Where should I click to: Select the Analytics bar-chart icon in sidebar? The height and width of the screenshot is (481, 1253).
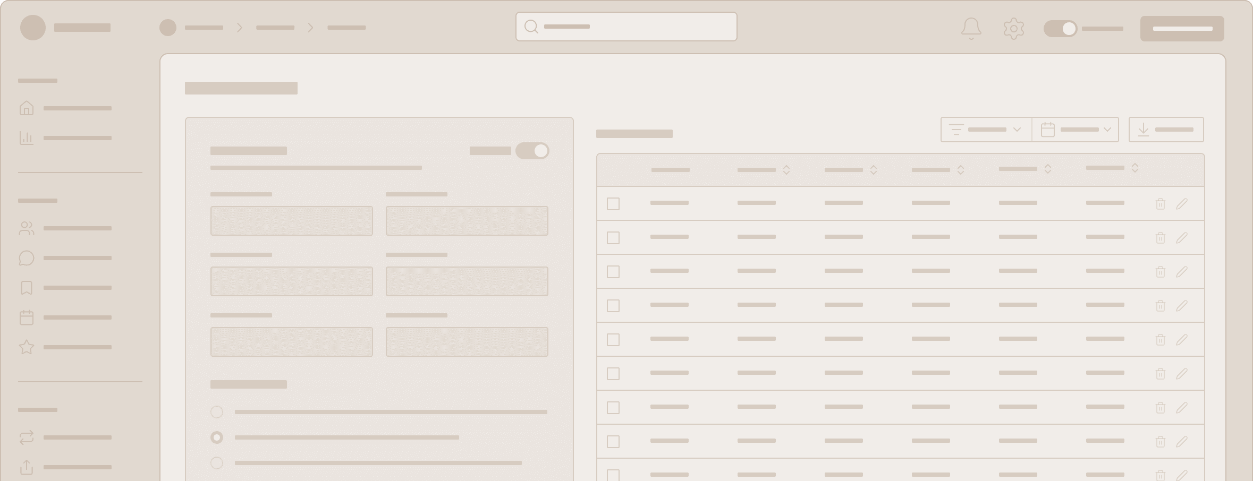point(27,138)
